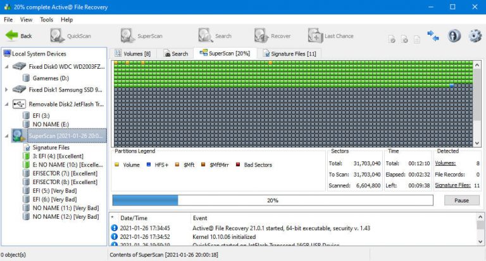Select the Gamemes (D:) volume
This screenshot has height=261, width=486.
pos(50,78)
